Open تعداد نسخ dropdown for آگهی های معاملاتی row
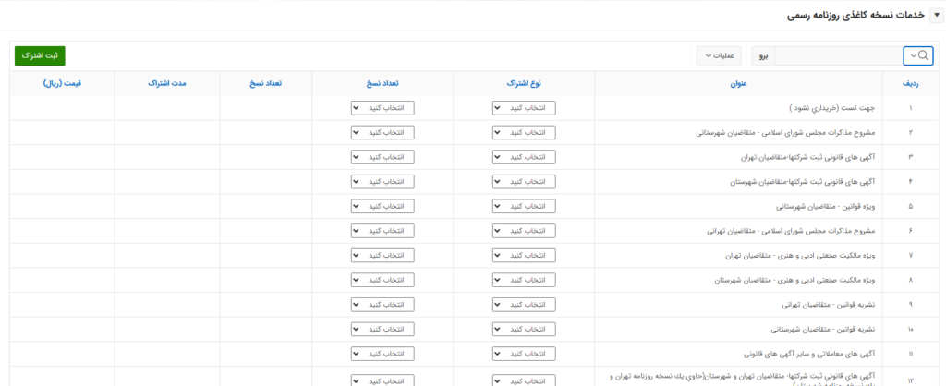This screenshot has width=946, height=386. pos(382,354)
